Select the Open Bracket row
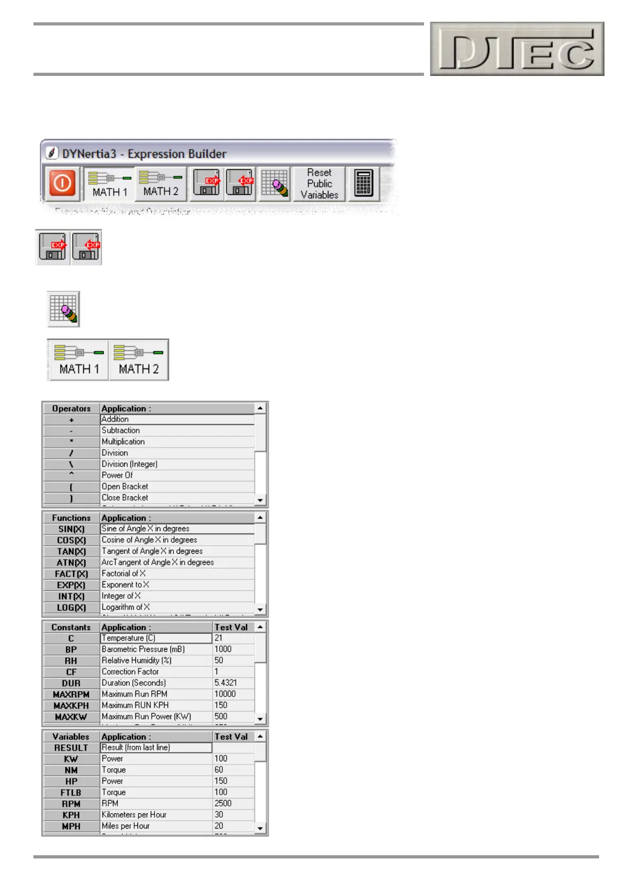632x894 pixels. [x=149, y=487]
